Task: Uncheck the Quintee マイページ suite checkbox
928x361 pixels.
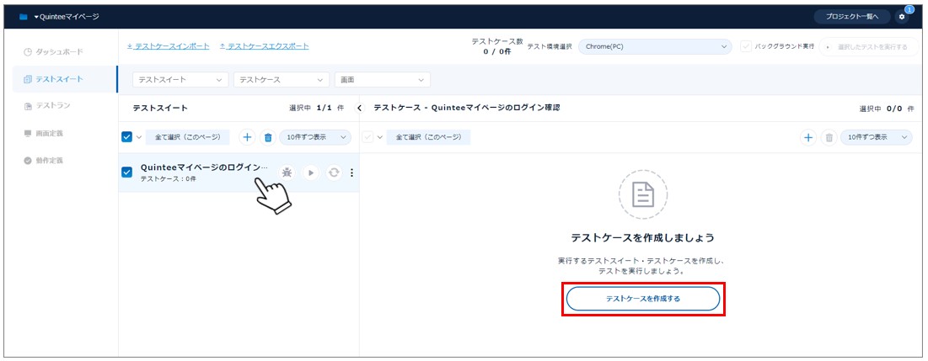Action: tap(127, 173)
